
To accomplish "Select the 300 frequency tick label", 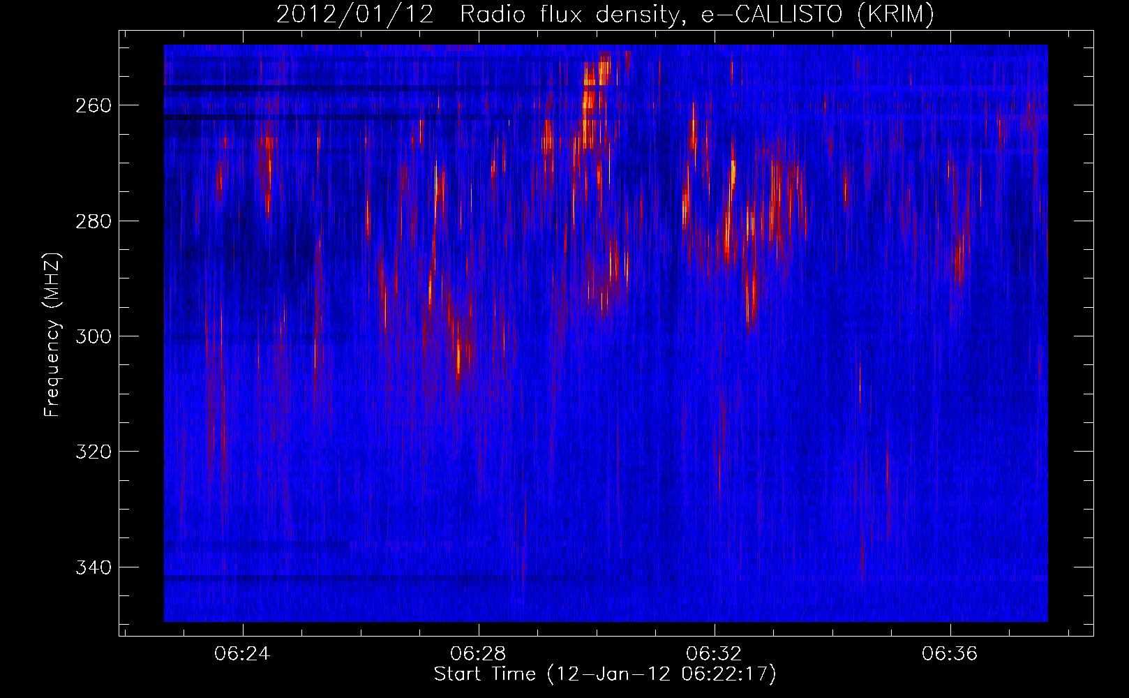I will pyautogui.click(x=94, y=336).
